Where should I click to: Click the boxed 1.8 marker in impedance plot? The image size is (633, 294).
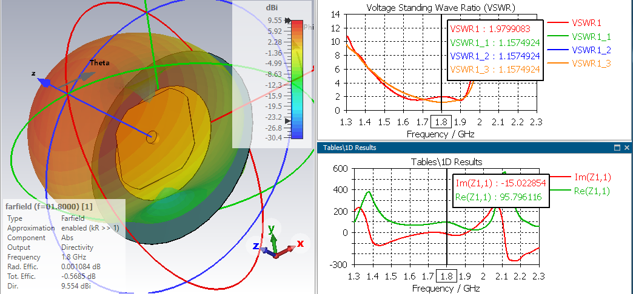point(447,276)
